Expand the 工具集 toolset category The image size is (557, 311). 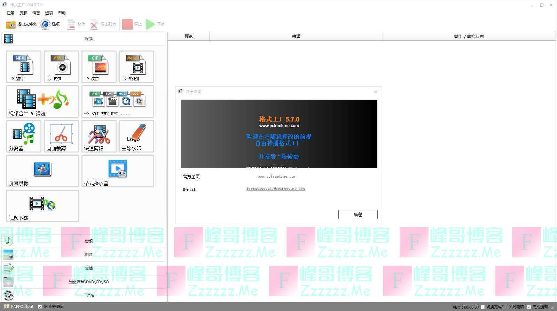click(x=84, y=295)
